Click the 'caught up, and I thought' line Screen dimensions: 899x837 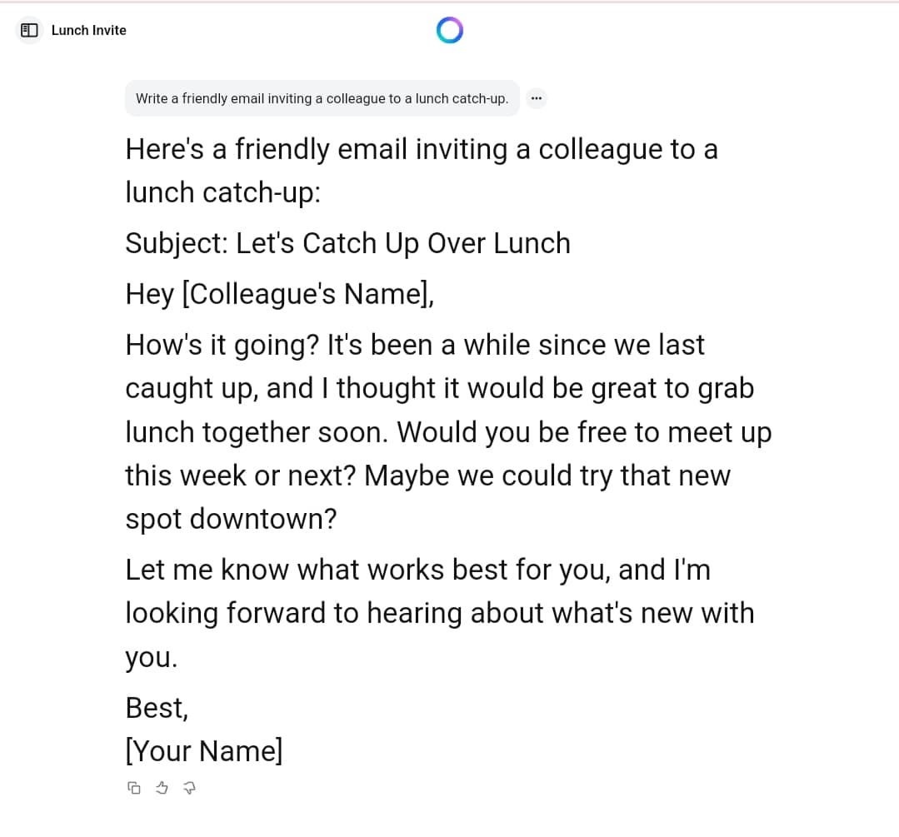coord(439,388)
